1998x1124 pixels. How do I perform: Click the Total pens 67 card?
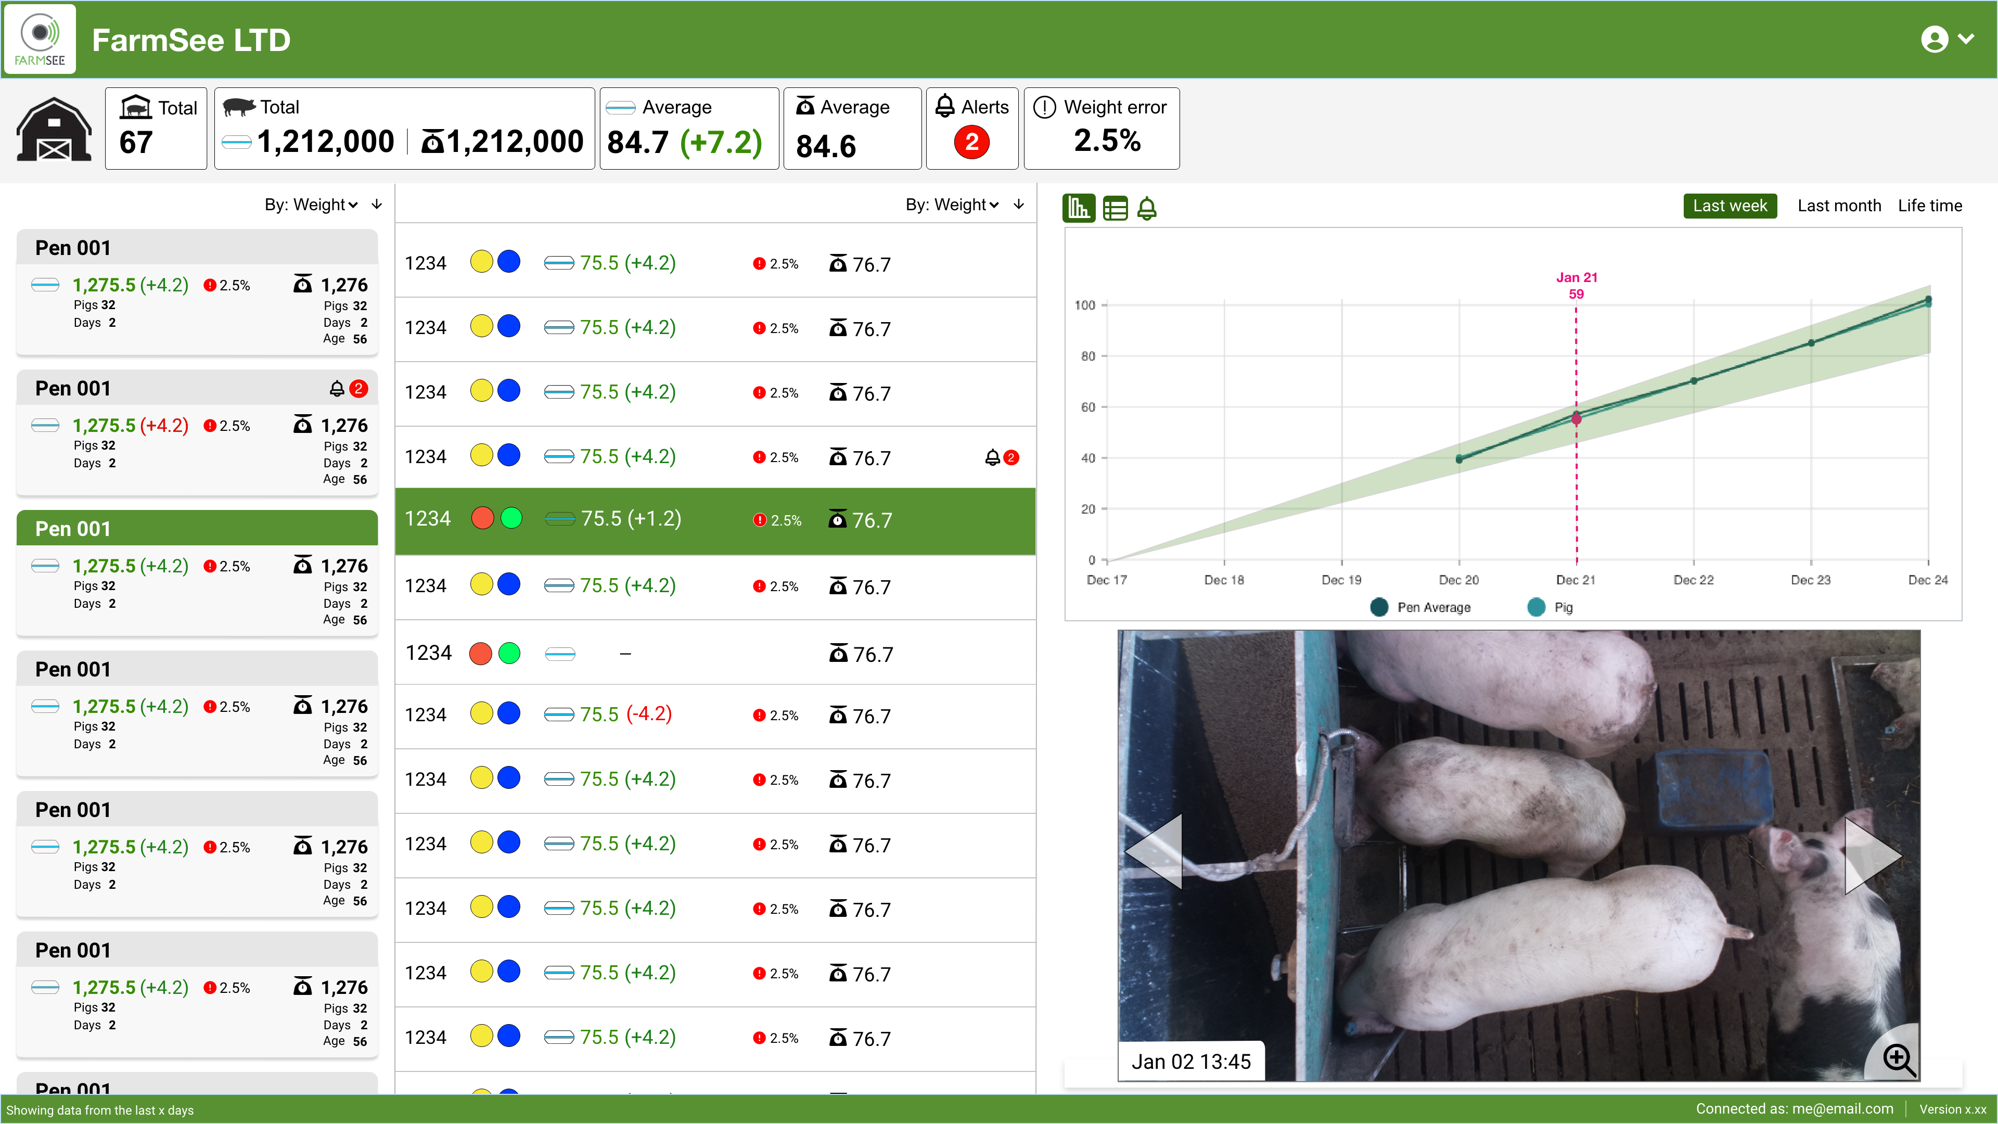coord(156,129)
